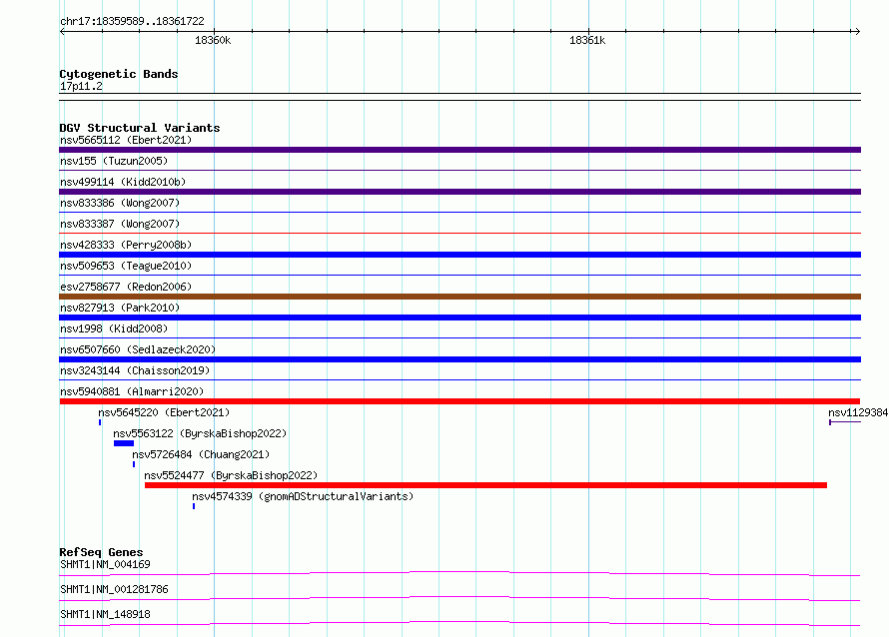
Task: Click the brown bar for esv2758677
Action: [459, 297]
